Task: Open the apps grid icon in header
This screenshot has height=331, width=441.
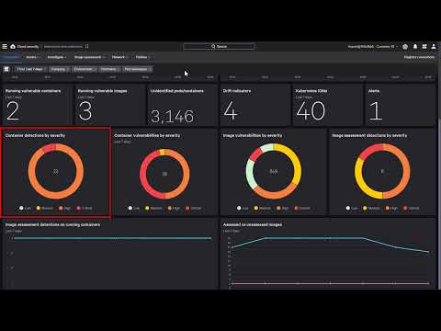Action: [424, 46]
